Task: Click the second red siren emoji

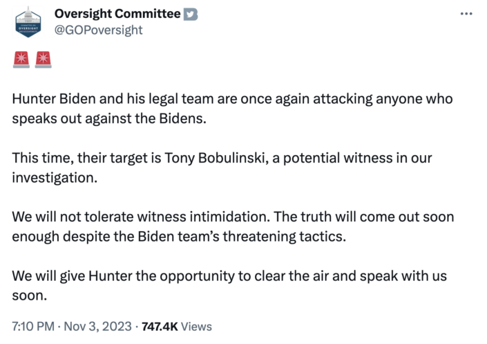Action: pyautogui.click(x=43, y=60)
